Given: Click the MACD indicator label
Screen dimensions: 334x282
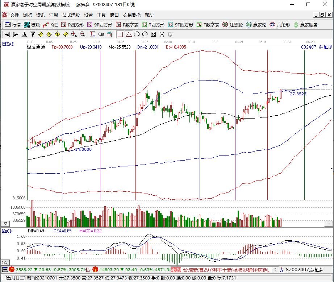Looking at the screenshot, I should point(7,231).
